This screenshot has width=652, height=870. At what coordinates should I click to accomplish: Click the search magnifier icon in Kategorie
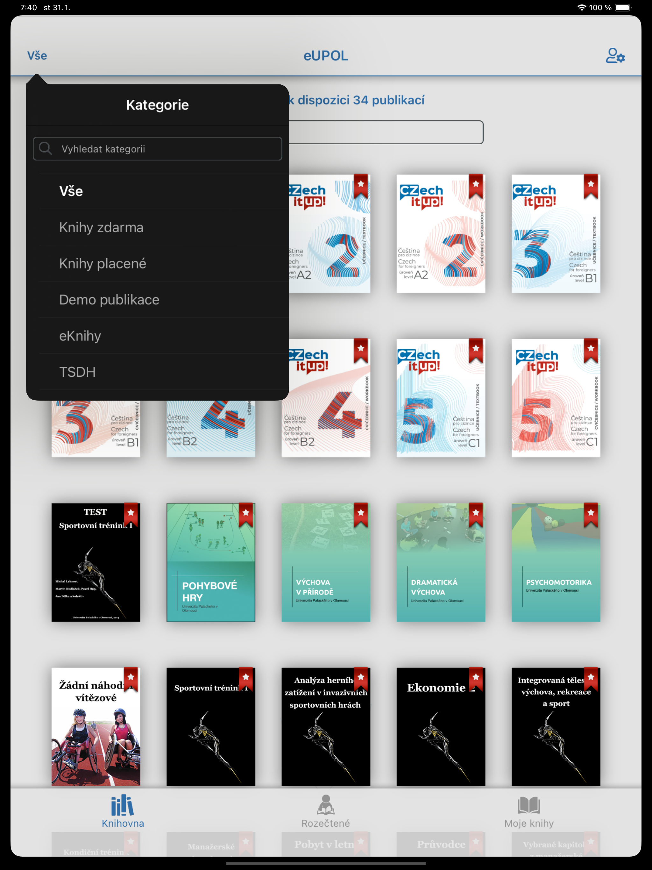[45, 149]
